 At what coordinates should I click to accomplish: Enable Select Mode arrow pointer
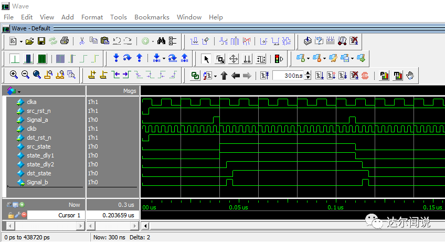(207, 59)
